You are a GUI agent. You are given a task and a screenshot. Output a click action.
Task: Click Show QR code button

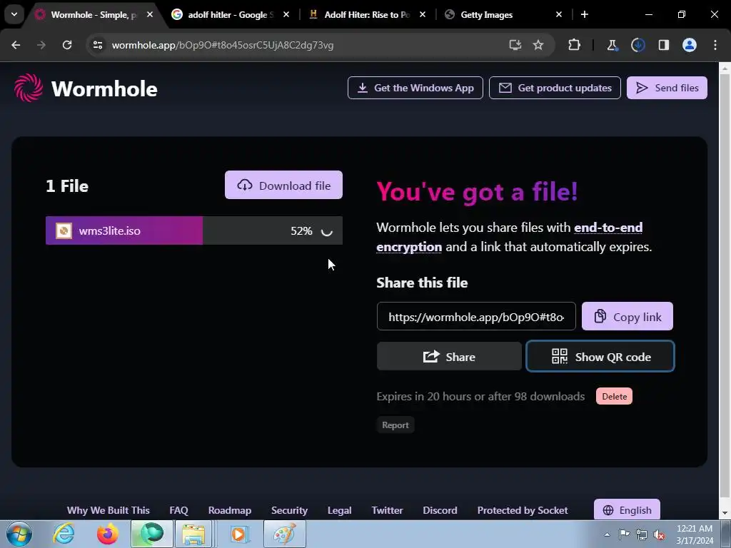pyautogui.click(x=600, y=357)
